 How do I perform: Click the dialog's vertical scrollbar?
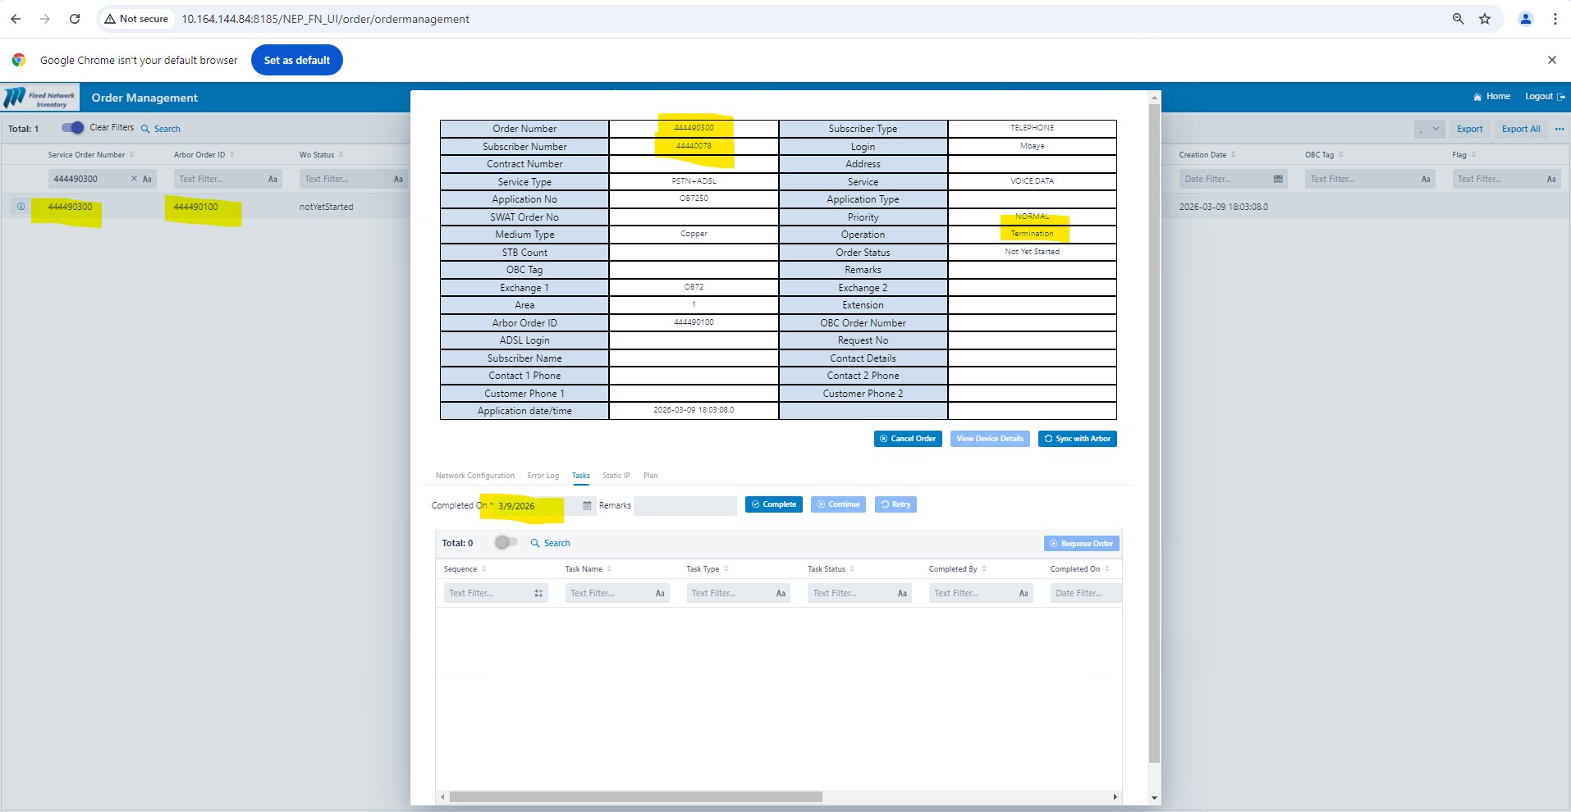[x=1154, y=410]
